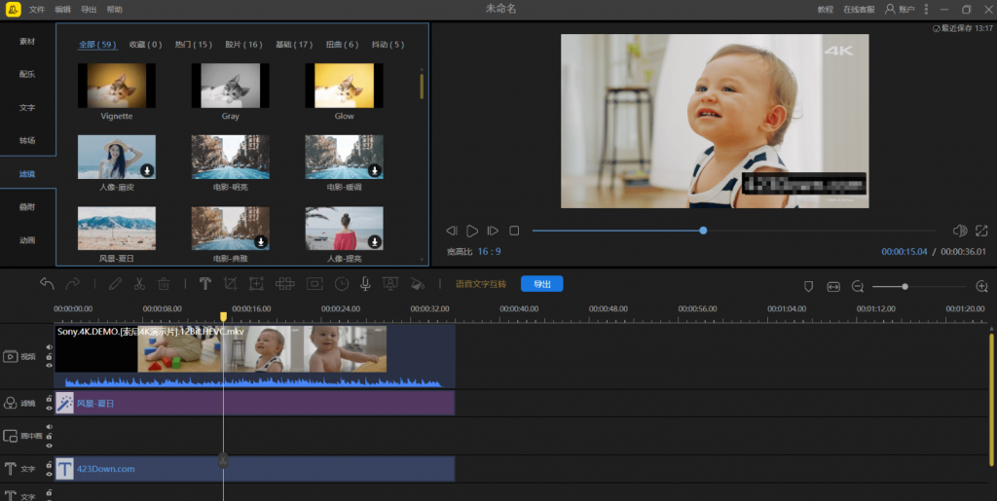997x501 pixels.
Task: Hide the 滤镜 track with eye icon
Action: coord(49,408)
